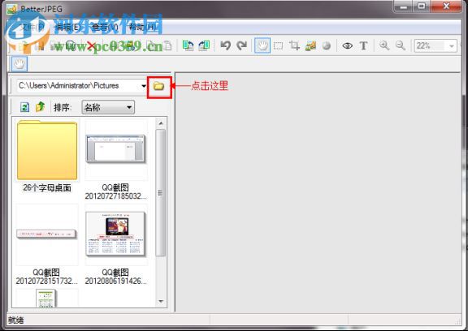
Task: Undo the last action
Action: (226, 45)
